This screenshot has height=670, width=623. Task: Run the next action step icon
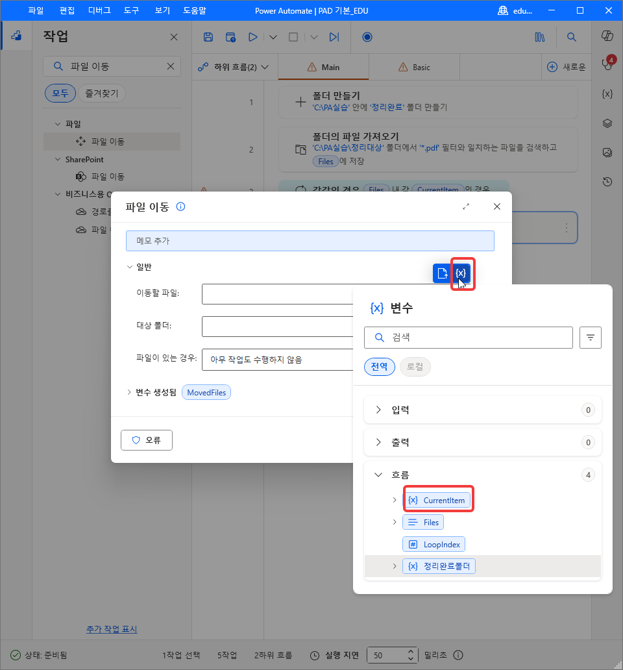pos(334,37)
